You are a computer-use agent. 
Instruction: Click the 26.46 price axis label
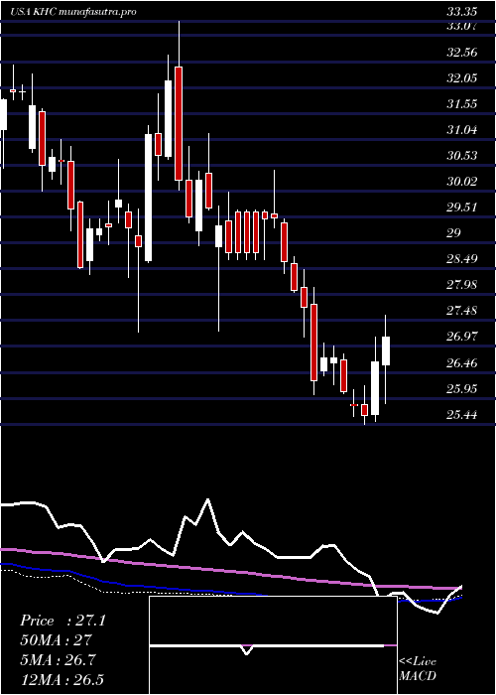462,363
